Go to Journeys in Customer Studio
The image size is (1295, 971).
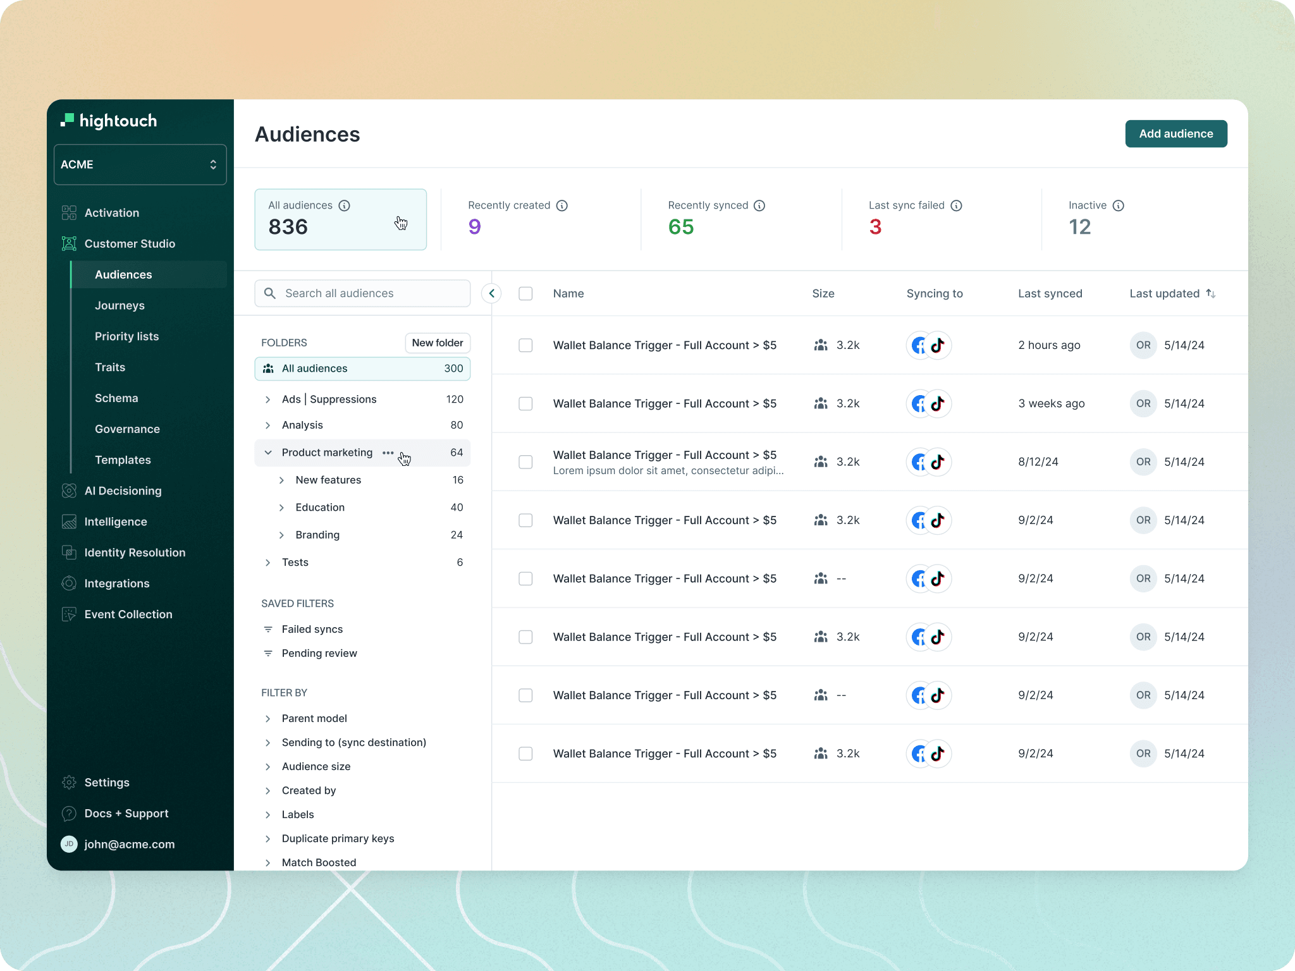pyautogui.click(x=120, y=305)
